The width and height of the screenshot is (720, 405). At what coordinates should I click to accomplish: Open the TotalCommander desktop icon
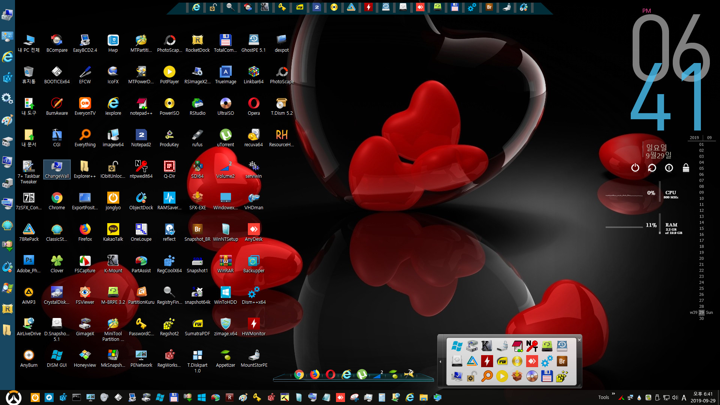click(x=225, y=43)
